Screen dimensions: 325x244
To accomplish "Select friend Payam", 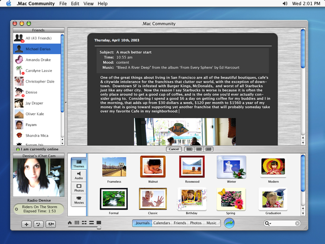I will [37, 125].
